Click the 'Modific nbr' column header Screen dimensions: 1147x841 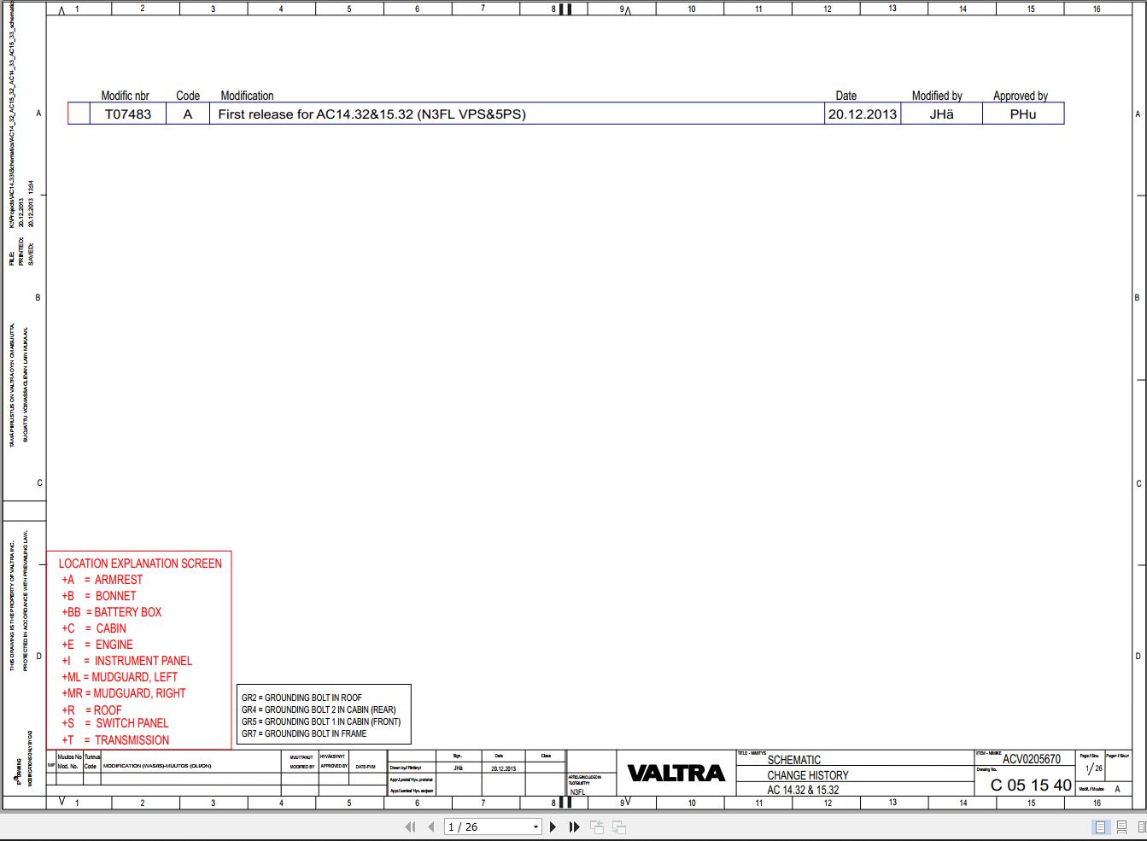coord(125,96)
